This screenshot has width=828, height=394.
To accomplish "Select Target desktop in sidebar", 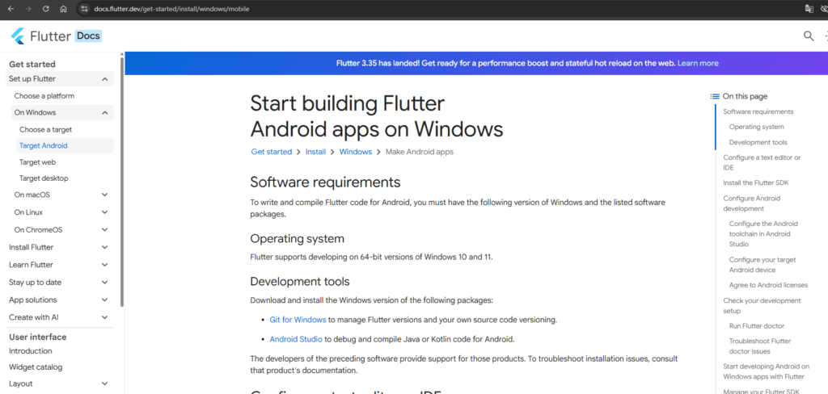I will click(x=44, y=178).
